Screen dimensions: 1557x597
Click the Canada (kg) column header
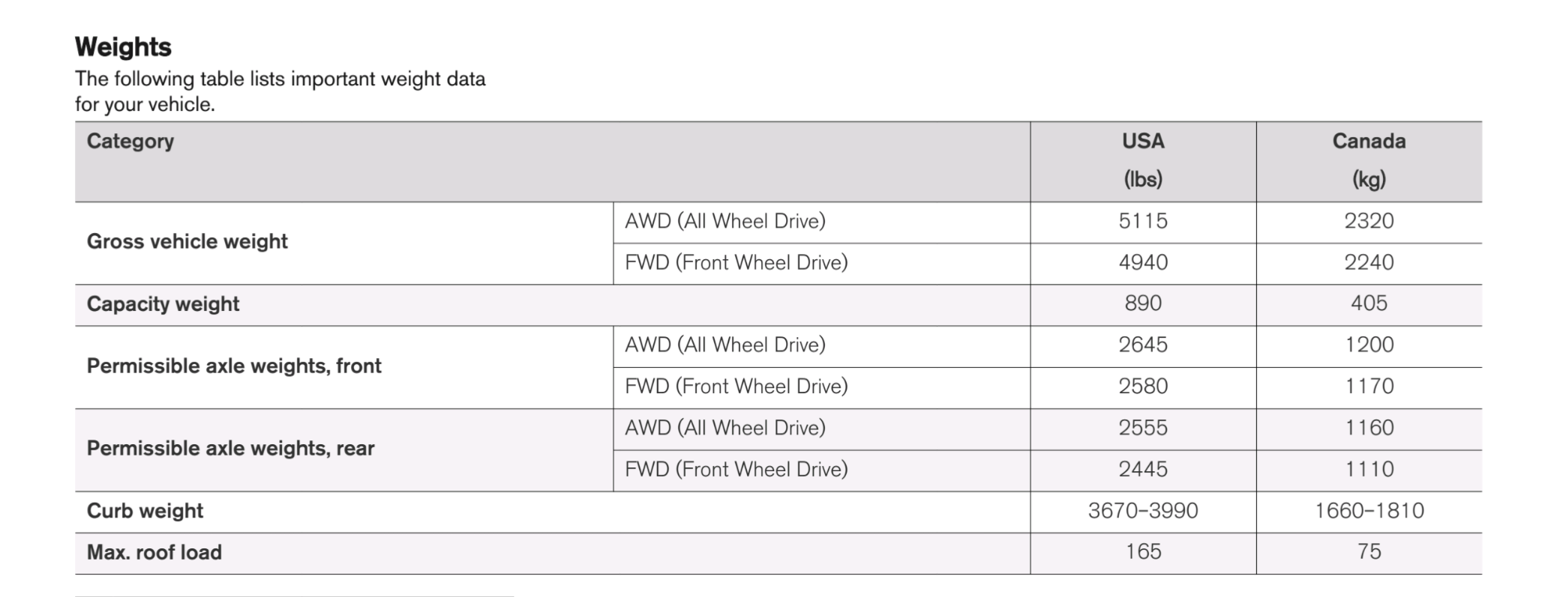[1368, 160]
